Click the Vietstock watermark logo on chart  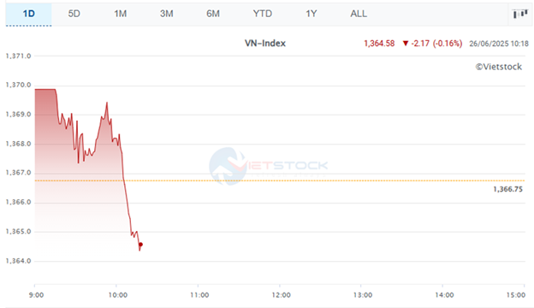coord(268,166)
